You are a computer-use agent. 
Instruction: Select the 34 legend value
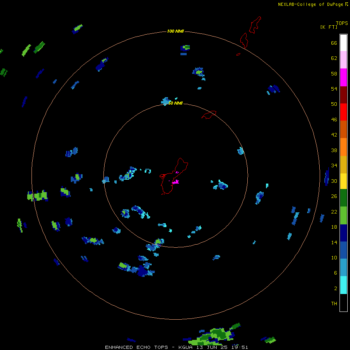(334, 166)
